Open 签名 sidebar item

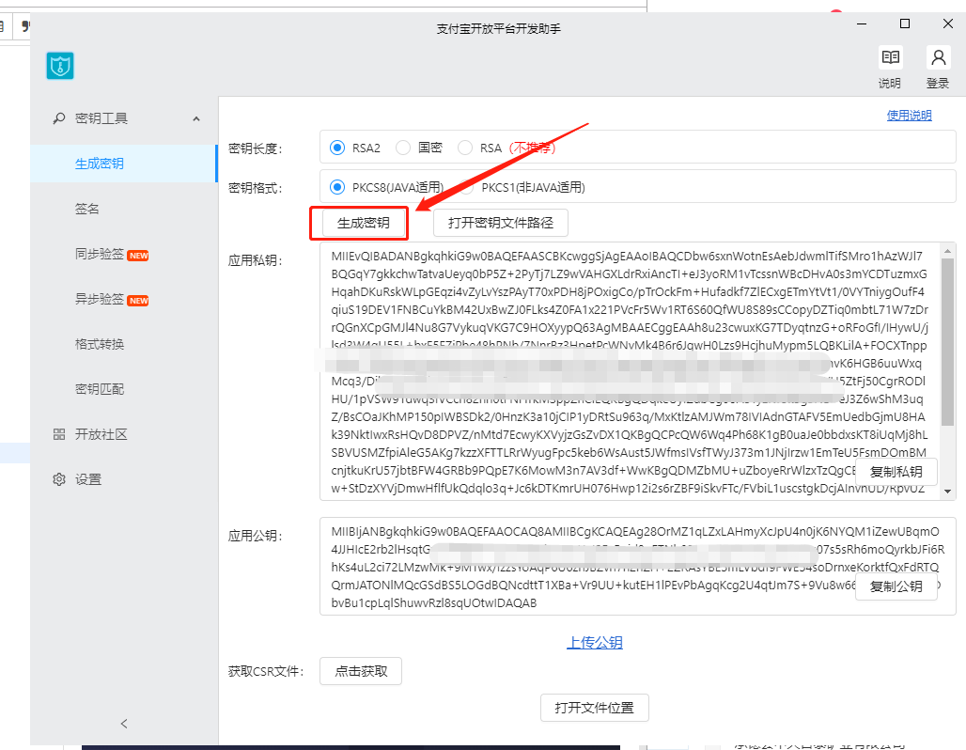[124, 209]
